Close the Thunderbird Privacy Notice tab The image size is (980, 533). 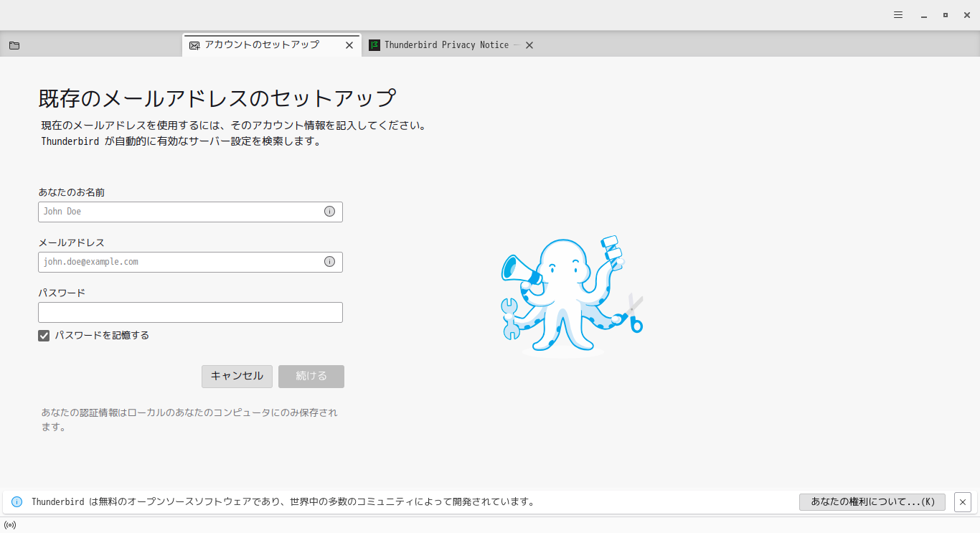coord(529,44)
